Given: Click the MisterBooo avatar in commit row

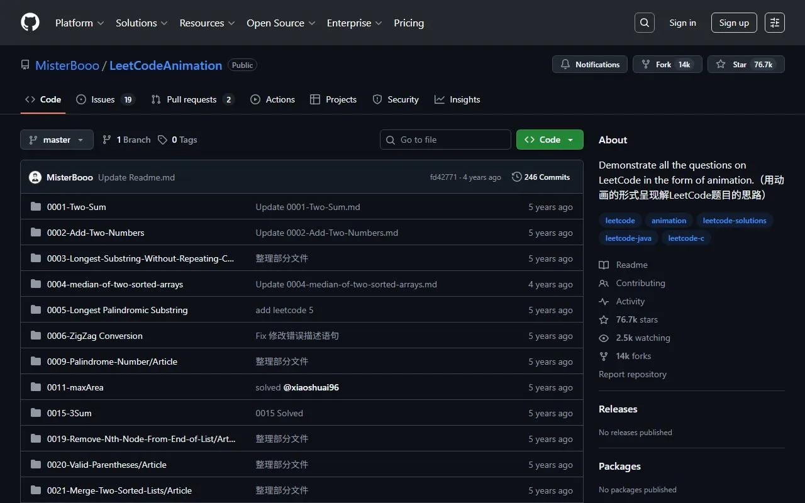Looking at the screenshot, I should tap(35, 177).
